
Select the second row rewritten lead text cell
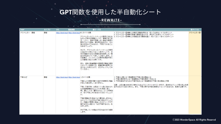97,95
